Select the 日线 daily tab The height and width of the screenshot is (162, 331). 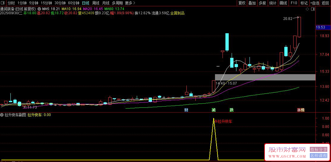[85, 3]
